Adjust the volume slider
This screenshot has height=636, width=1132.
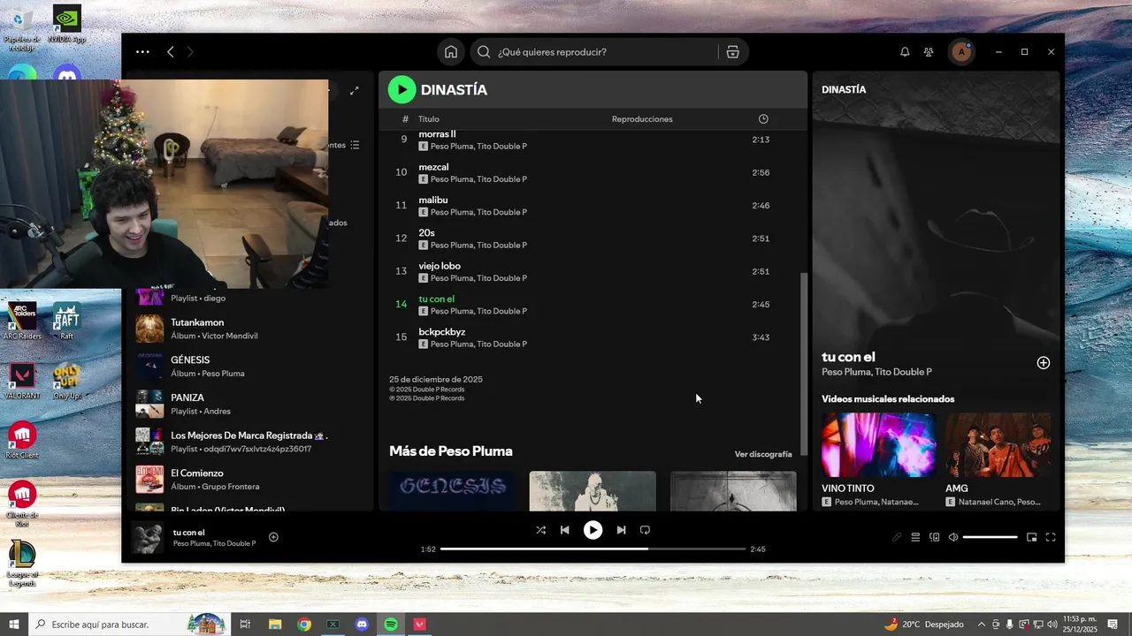(990, 537)
